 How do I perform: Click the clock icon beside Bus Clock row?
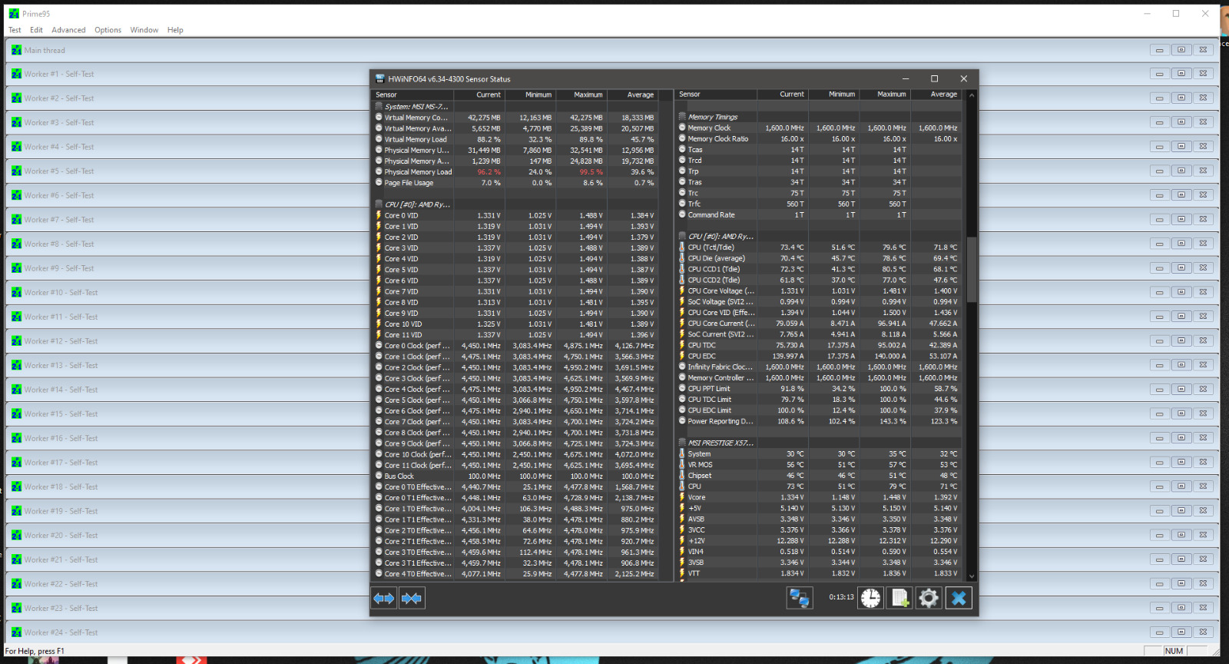tap(379, 476)
